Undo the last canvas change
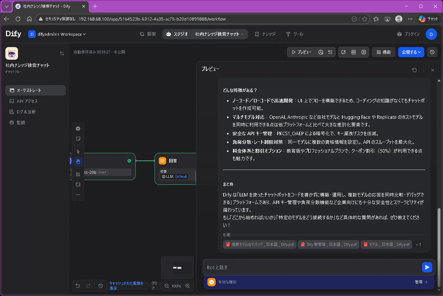 (78, 286)
